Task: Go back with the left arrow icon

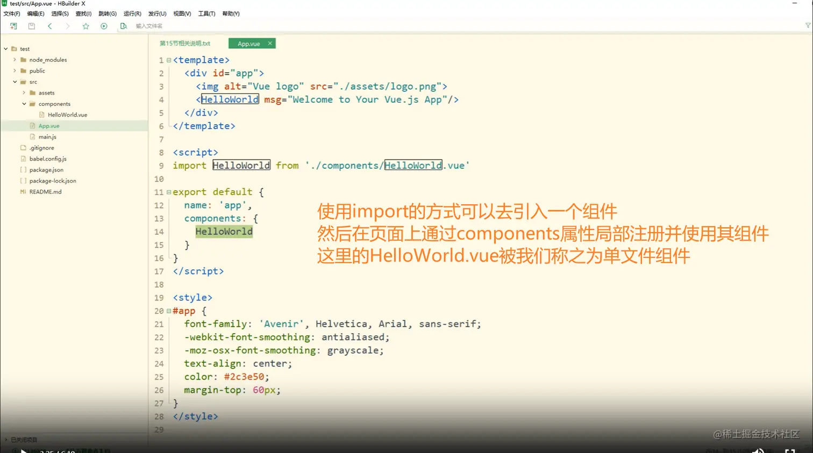Action: pyautogui.click(x=49, y=26)
